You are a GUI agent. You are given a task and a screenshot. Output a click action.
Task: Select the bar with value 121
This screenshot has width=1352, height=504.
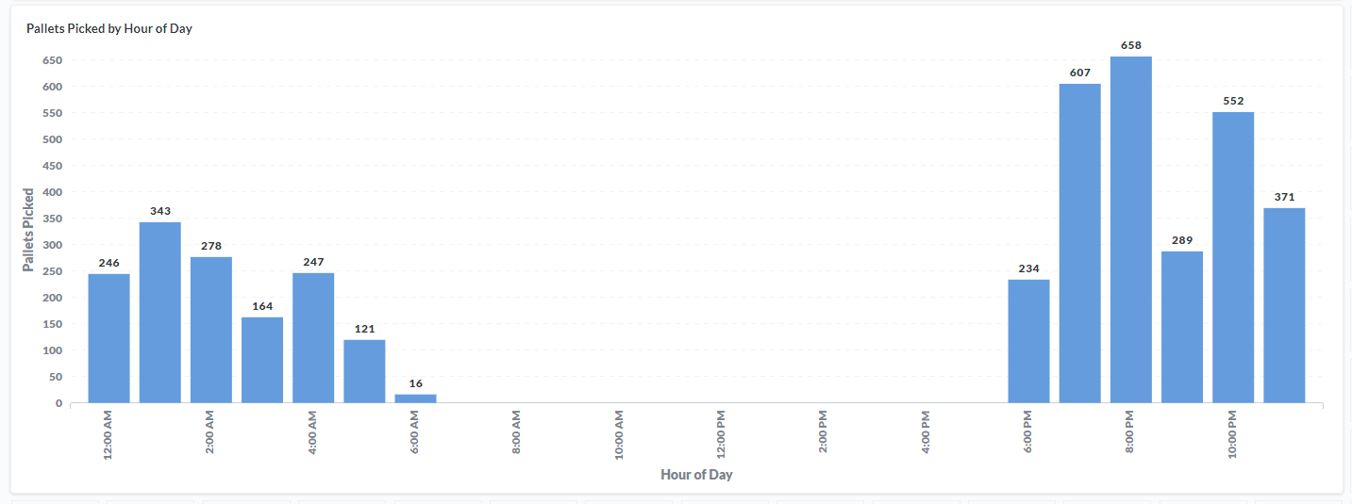point(364,371)
